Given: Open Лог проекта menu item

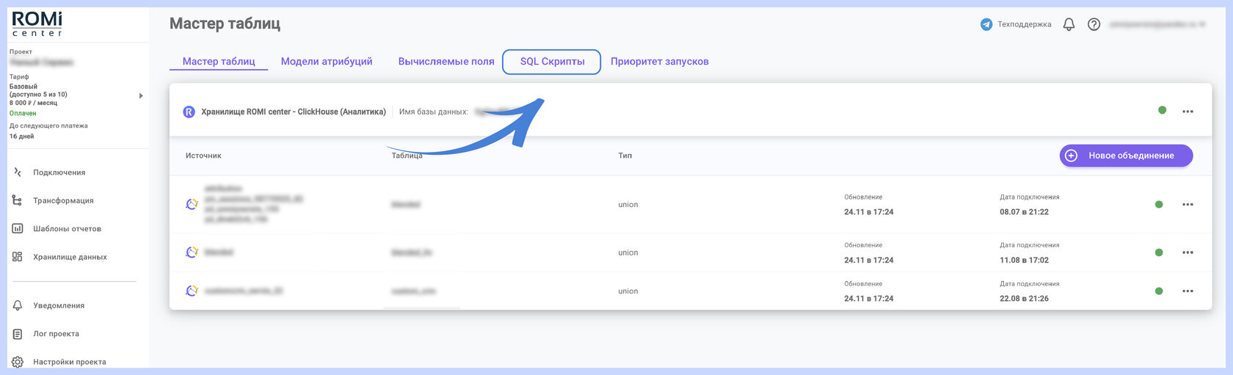Looking at the screenshot, I should tap(56, 334).
